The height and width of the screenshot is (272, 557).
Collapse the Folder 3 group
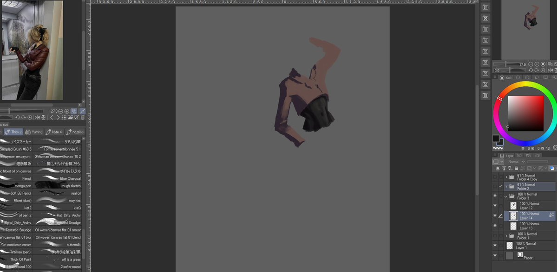(506, 196)
